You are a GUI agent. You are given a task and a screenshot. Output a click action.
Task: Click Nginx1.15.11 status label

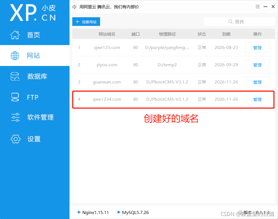pyautogui.click(x=95, y=212)
